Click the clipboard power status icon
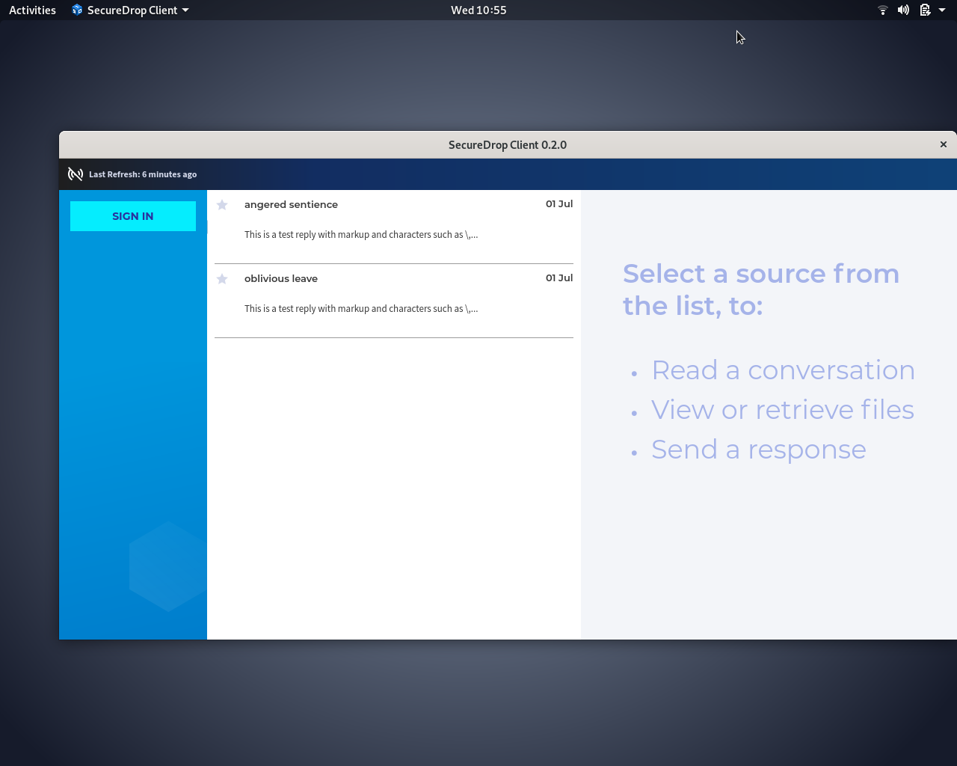 (925, 10)
